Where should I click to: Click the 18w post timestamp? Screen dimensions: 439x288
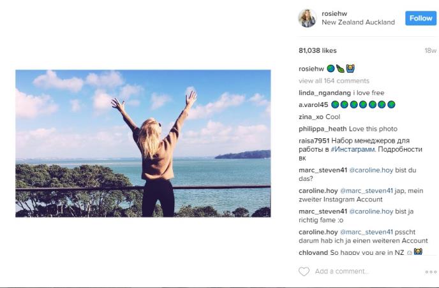point(430,51)
